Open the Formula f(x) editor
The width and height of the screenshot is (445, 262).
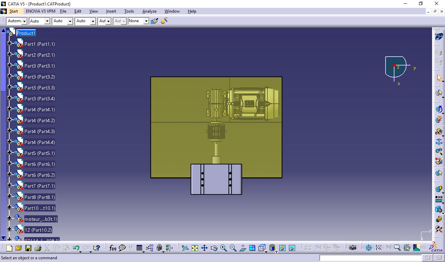(x=113, y=248)
